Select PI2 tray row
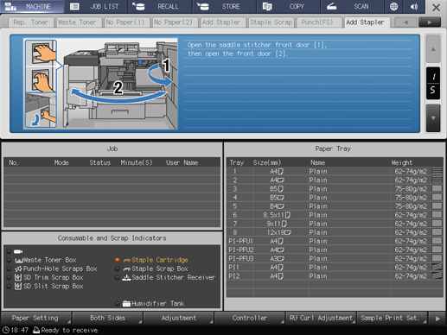The image size is (447, 335). pos(335,276)
